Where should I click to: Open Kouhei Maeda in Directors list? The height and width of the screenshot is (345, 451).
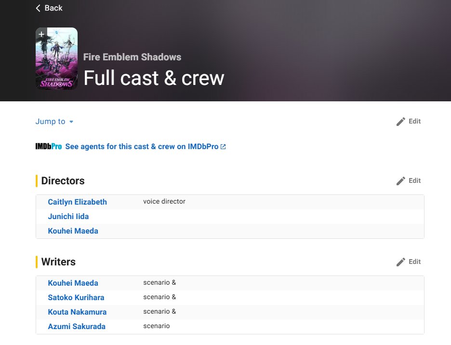coord(73,231)
